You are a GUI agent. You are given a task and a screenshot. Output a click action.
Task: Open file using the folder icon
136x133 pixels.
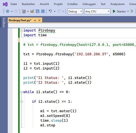32,11
